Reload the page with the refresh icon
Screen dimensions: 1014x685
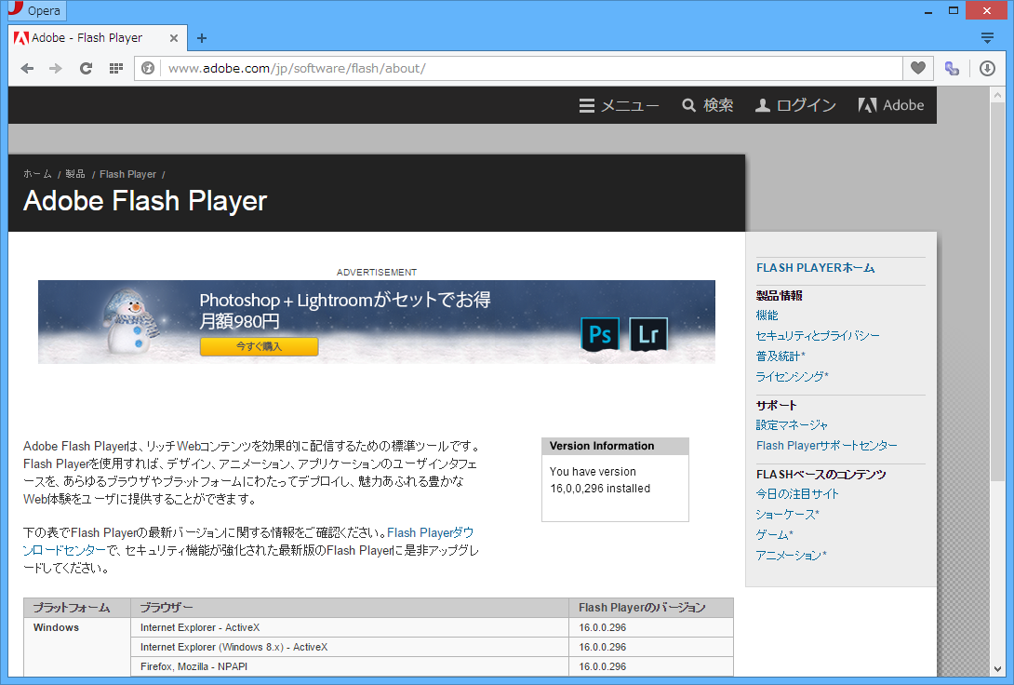click(86, 68)
